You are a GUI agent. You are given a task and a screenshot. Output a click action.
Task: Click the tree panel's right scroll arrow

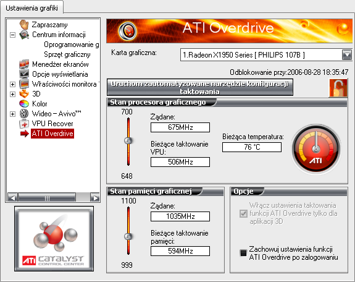95,198
